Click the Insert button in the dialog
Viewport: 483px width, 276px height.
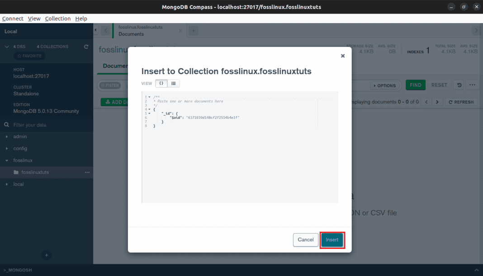(x=332, y=240)
